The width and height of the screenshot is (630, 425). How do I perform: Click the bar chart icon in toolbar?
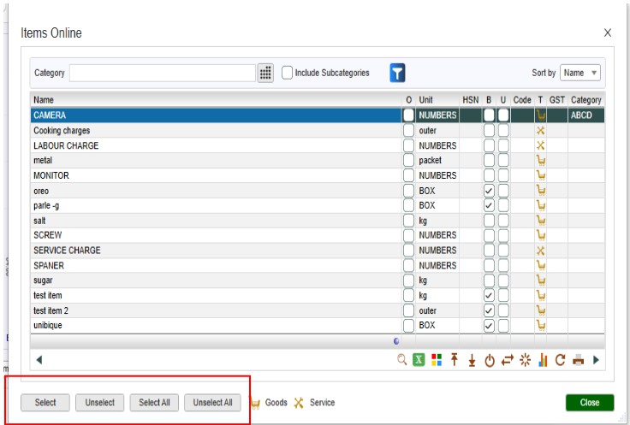(543, 360)
